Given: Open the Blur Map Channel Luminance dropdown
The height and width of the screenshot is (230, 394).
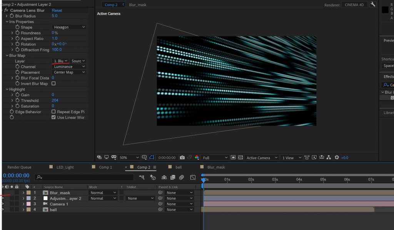Looking at the screenshot, I should point(69,67).
